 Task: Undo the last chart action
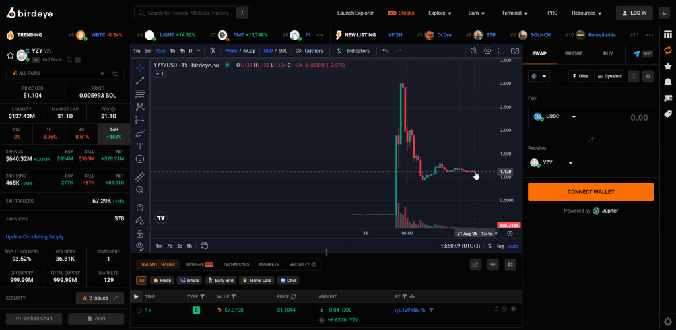click(x=385, y=51)
